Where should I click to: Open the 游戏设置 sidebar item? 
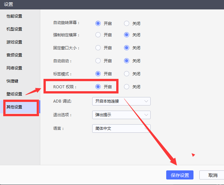click(15, 42)
